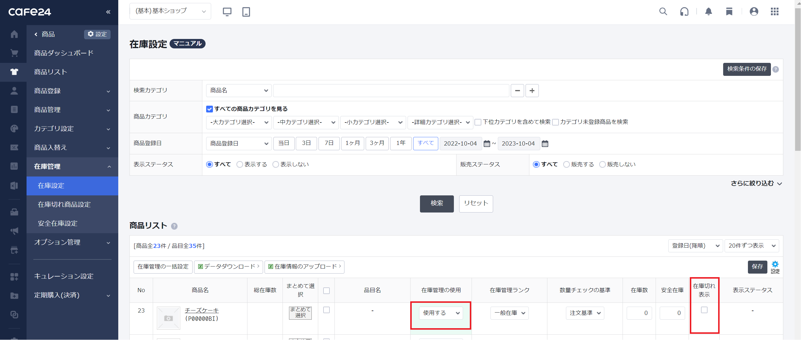Expand オプション管理 menu section
801x340 pixels.
coord(72,242)
